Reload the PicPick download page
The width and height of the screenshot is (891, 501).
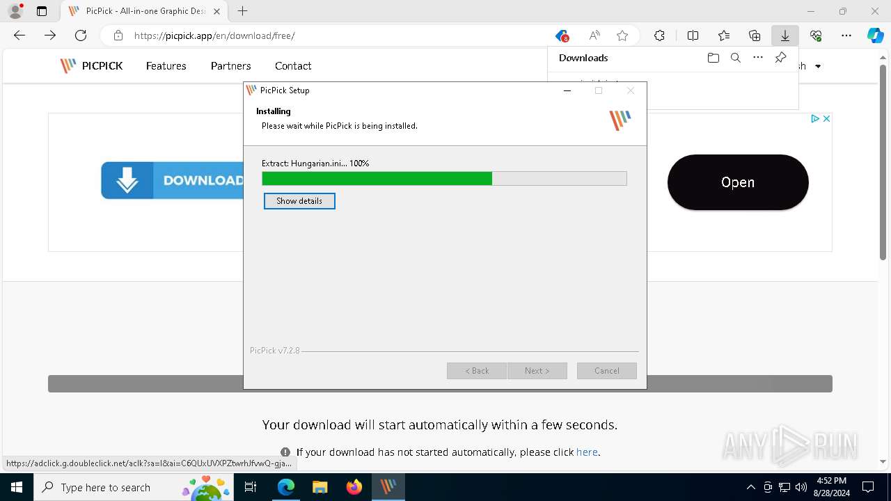pyautogui.click(x=81, y=35)
